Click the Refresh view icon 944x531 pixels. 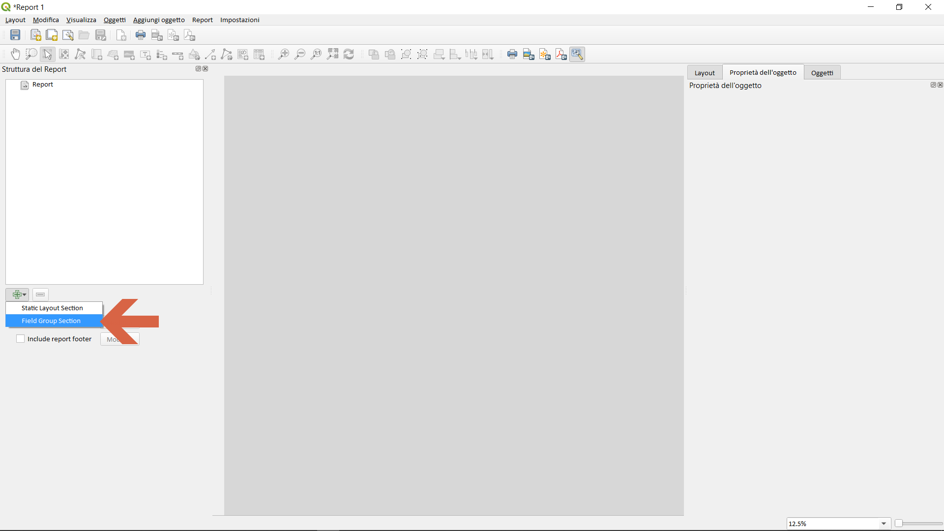click(349, 54)
